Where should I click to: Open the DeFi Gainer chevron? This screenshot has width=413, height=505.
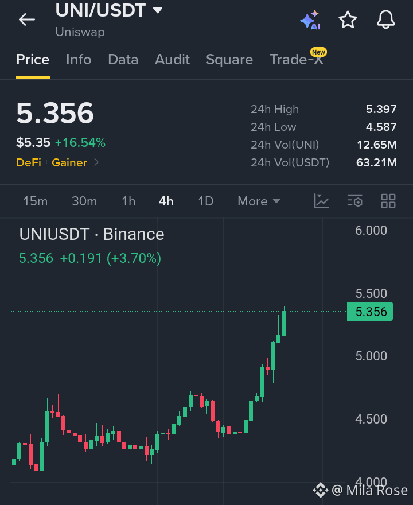[96, 162]
